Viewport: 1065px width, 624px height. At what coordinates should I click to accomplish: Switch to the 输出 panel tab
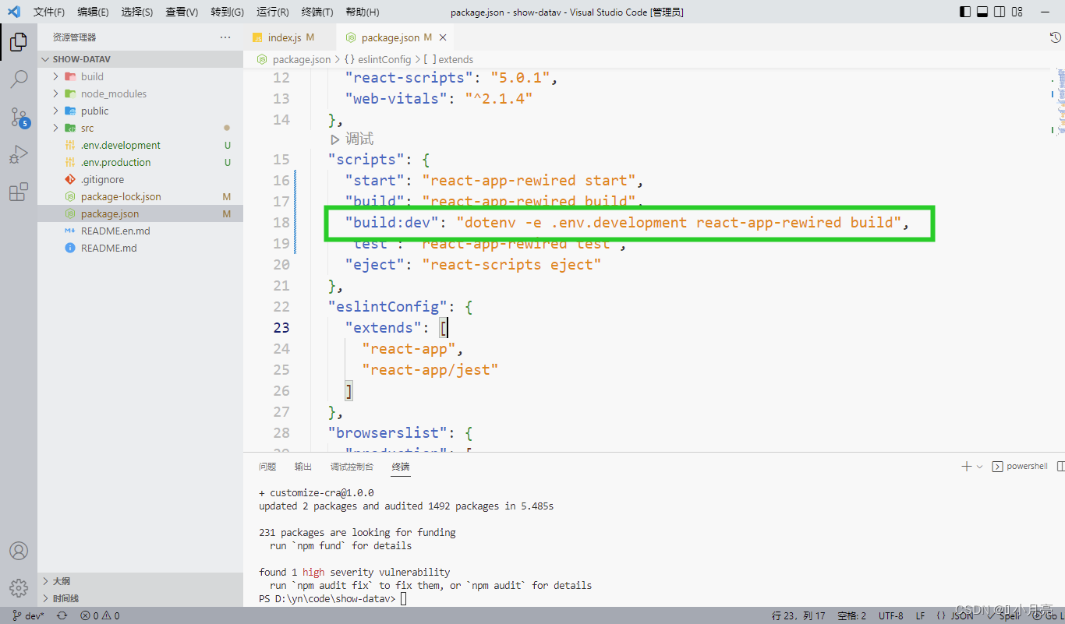coord(303,467)
